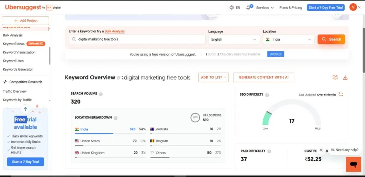Click the Add Project button
Viewport: 365px width, 177px height.
[x=25, y=21]
